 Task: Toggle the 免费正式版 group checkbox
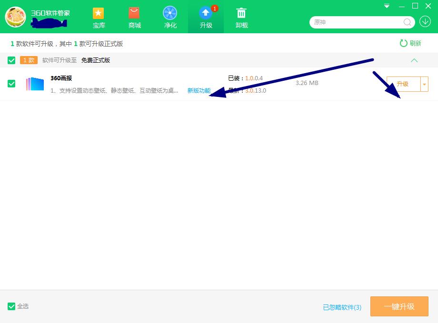11,60
